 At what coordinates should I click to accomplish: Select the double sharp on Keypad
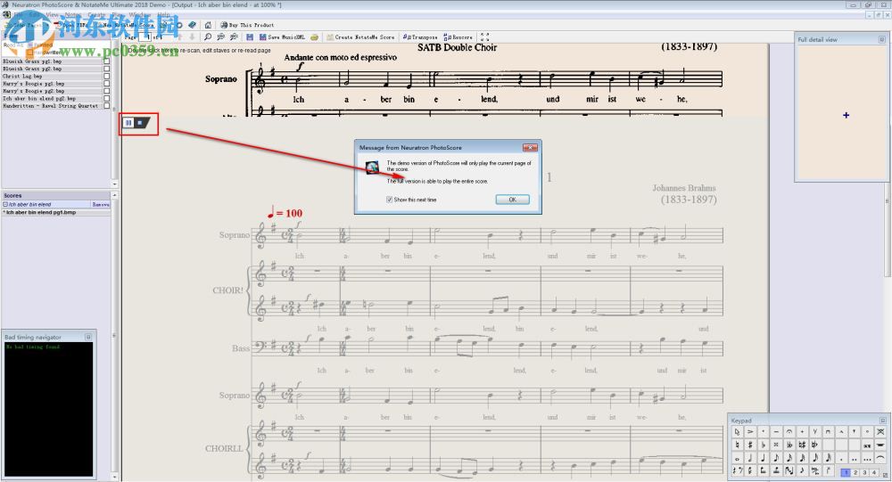[777, 445]
